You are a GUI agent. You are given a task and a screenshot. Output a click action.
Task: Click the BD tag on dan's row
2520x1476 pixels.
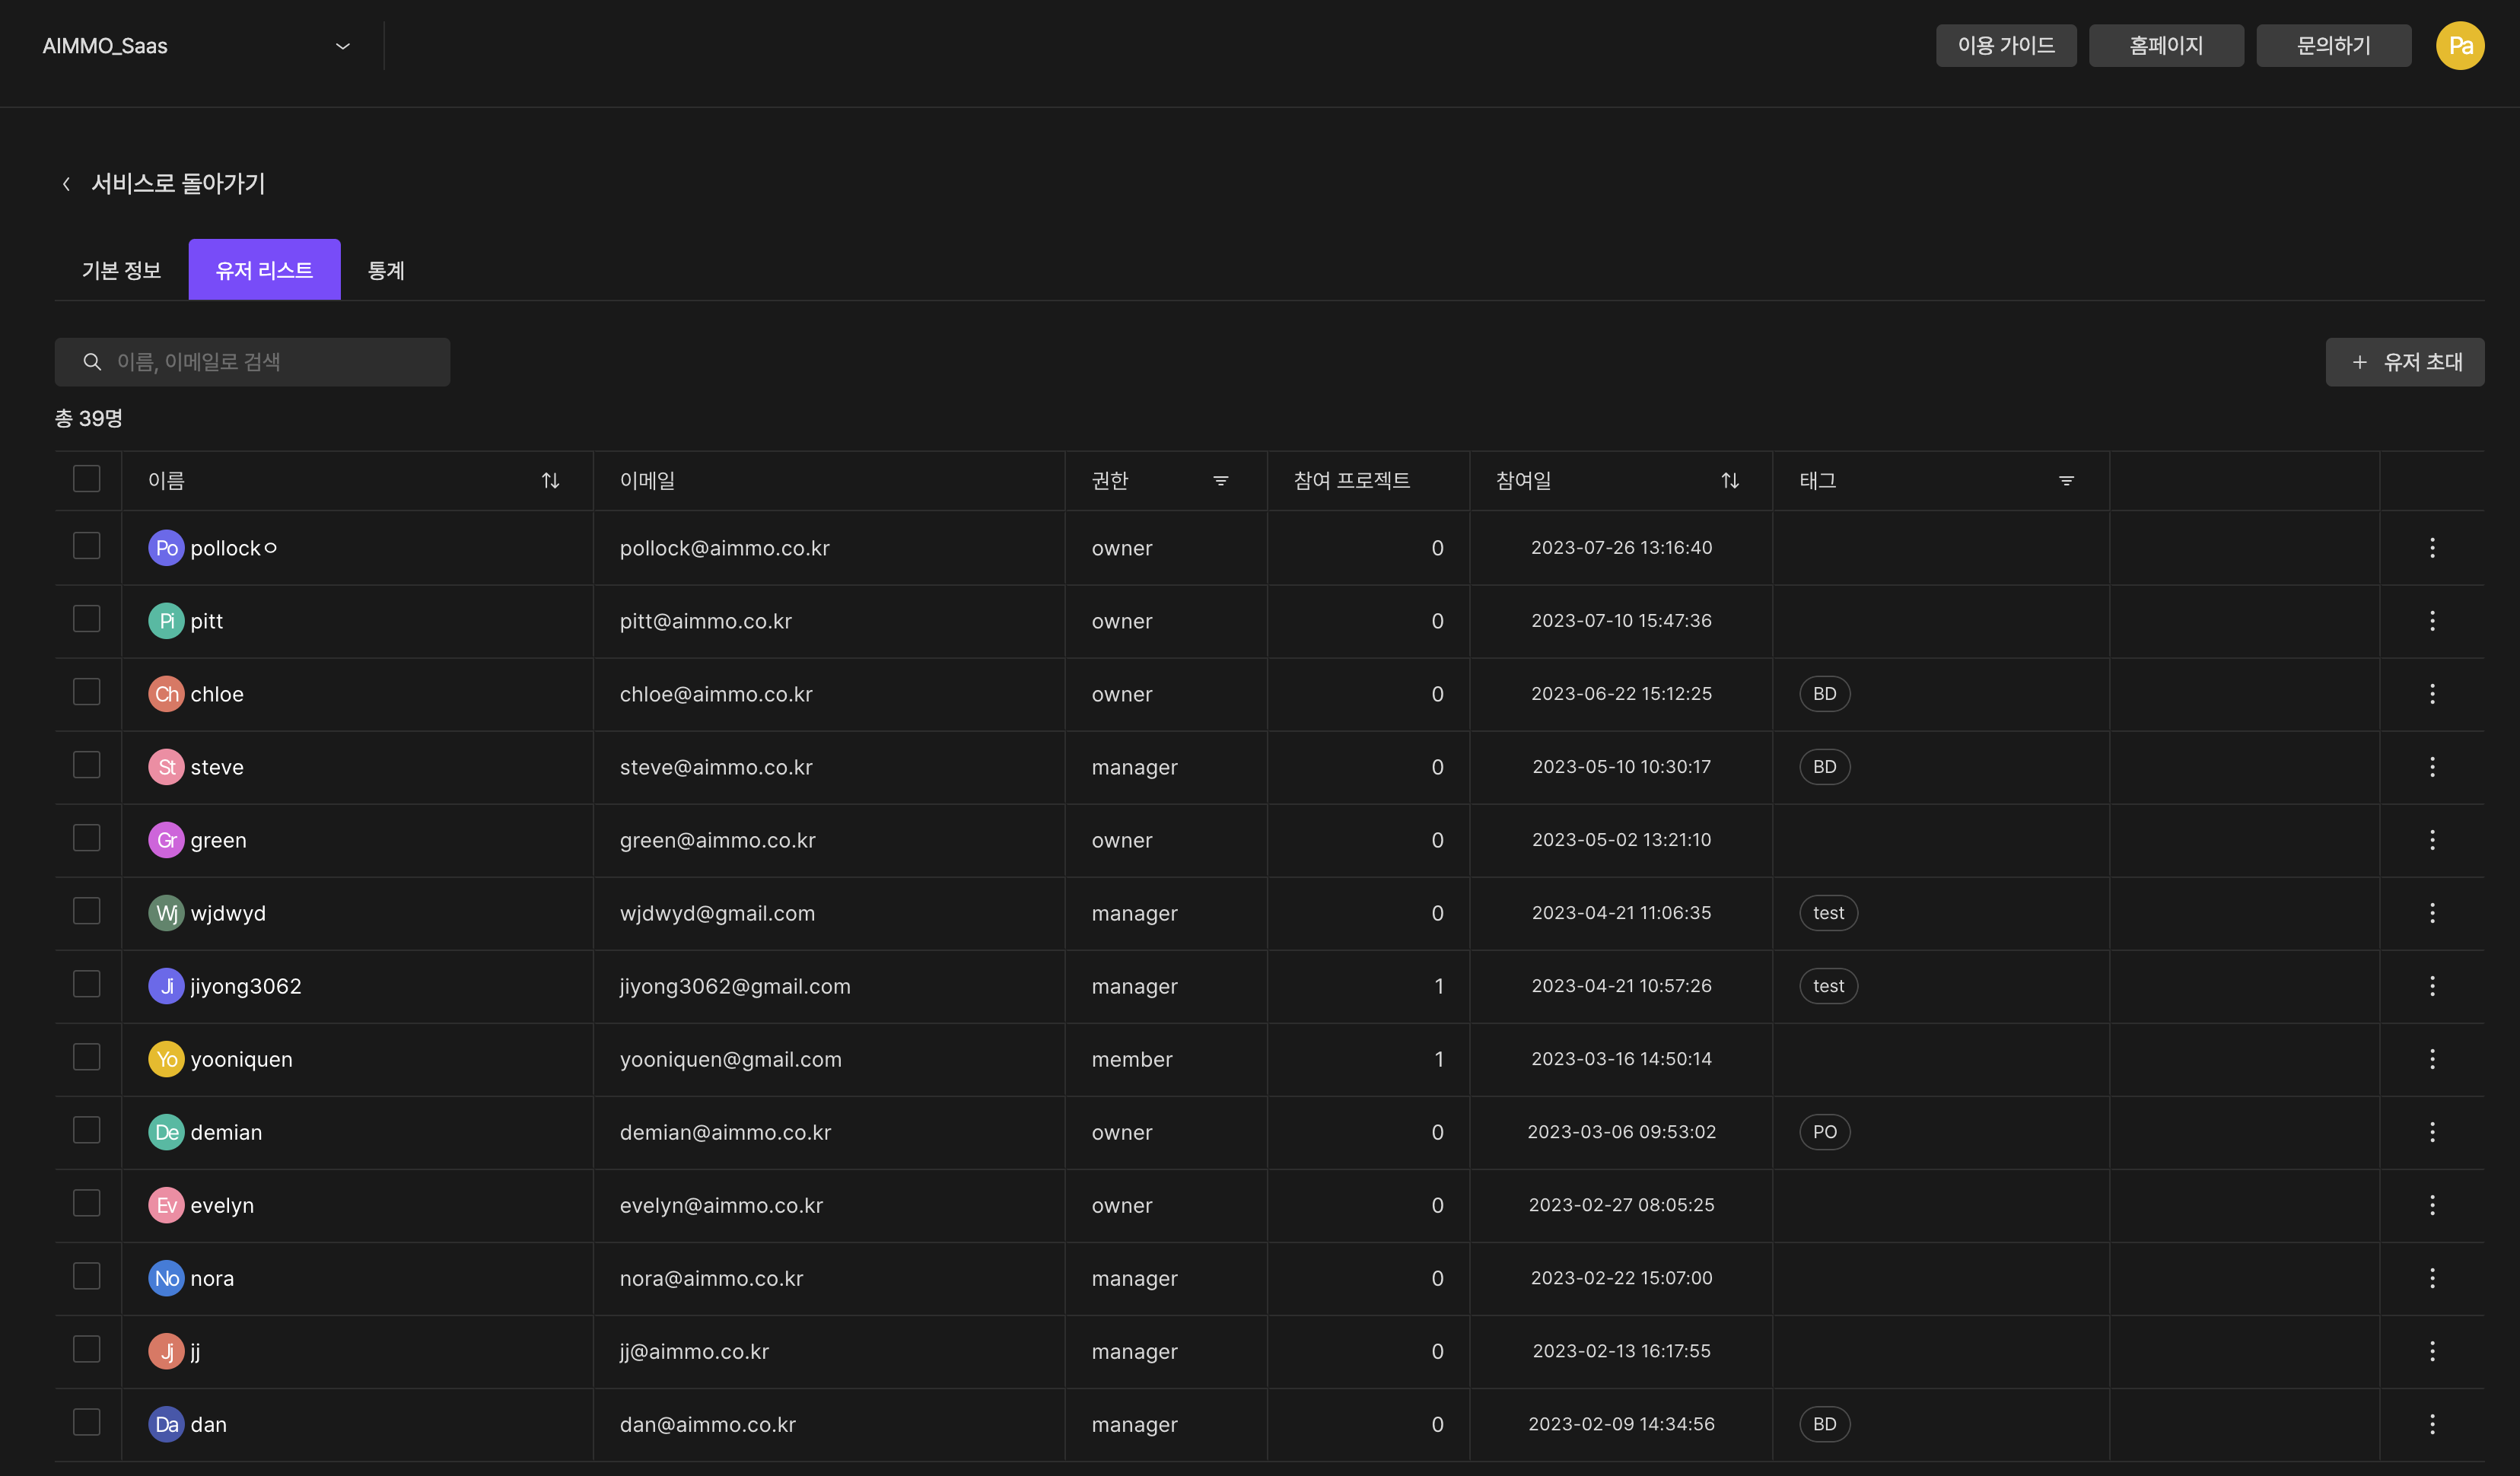click(1824, 1423)
